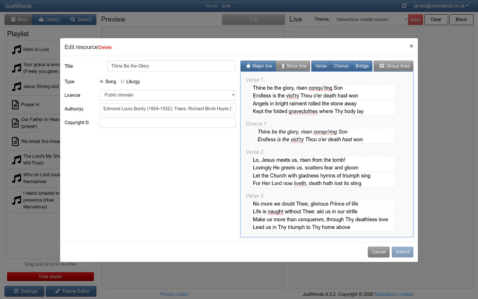The image size is (478, 299).
Task: Focus the Title field with Thine Be the Glory
Action: (x=171, y=66)
